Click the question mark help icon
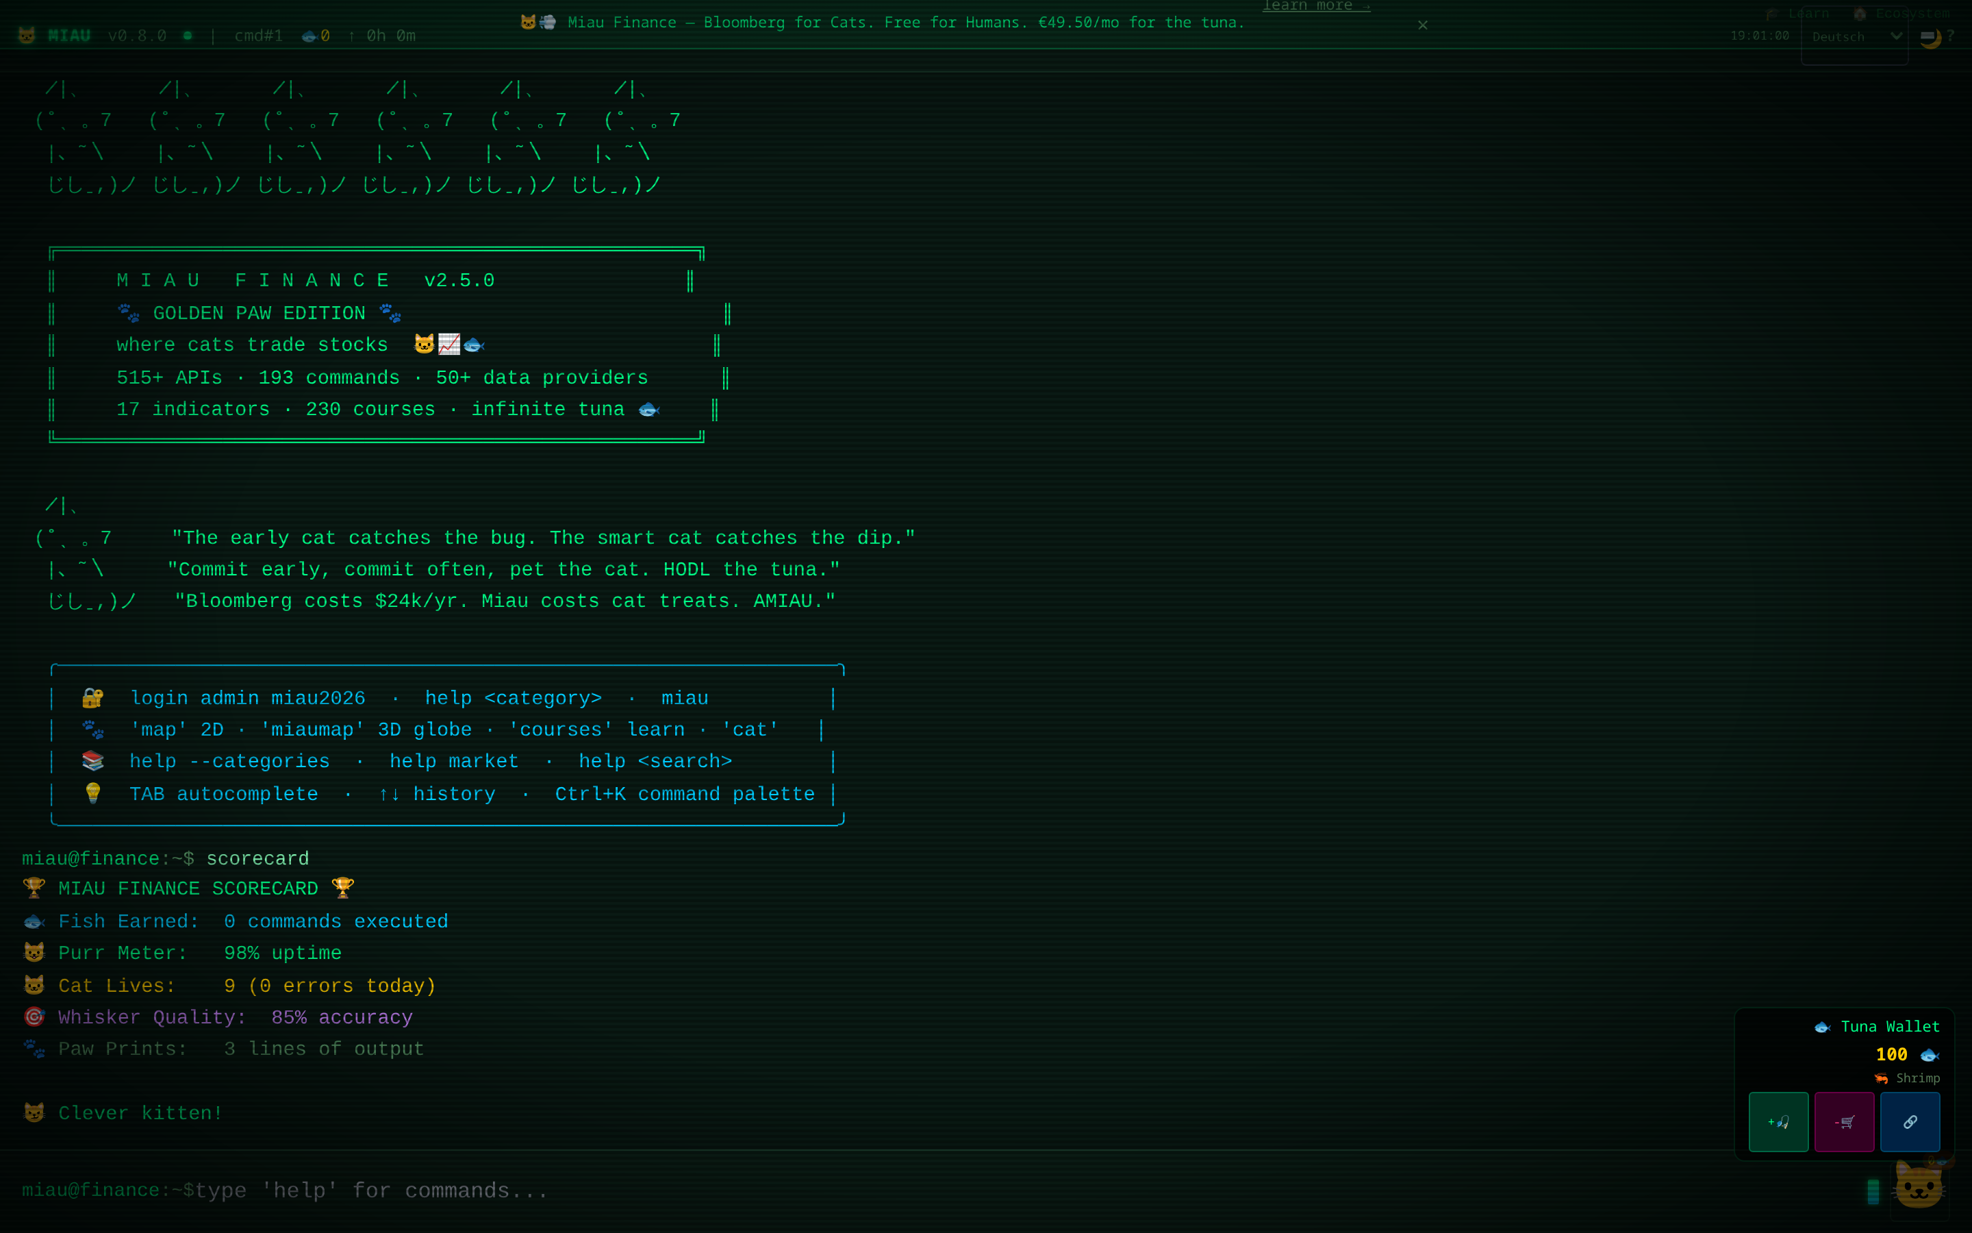 (1951, 36)
